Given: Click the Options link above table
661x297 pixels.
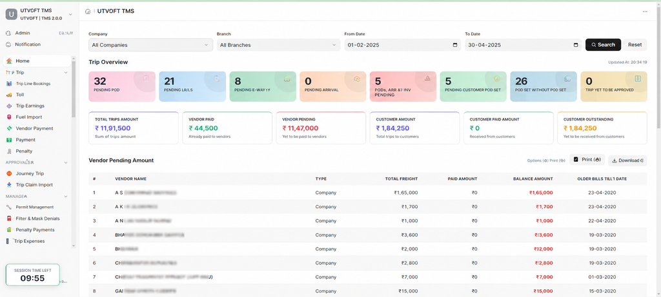Looking at the screenshot, I should [x=538, y=160].
